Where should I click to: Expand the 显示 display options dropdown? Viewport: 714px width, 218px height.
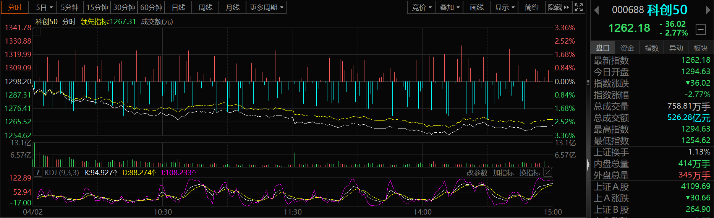(x=504, y=7)
